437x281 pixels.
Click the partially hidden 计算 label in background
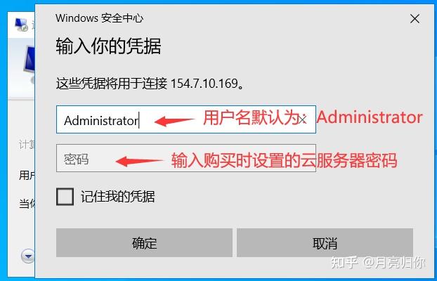tap(27, 145)
